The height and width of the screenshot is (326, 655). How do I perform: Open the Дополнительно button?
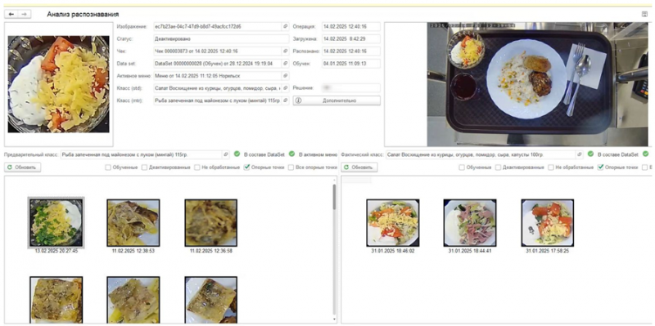pos(337,100)
